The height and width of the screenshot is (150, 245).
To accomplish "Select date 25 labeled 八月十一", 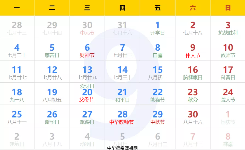I will click(17, 116).
